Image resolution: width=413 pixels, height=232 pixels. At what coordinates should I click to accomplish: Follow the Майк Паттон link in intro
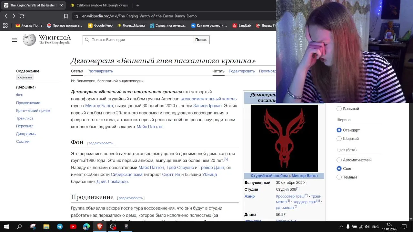(149, 127)
